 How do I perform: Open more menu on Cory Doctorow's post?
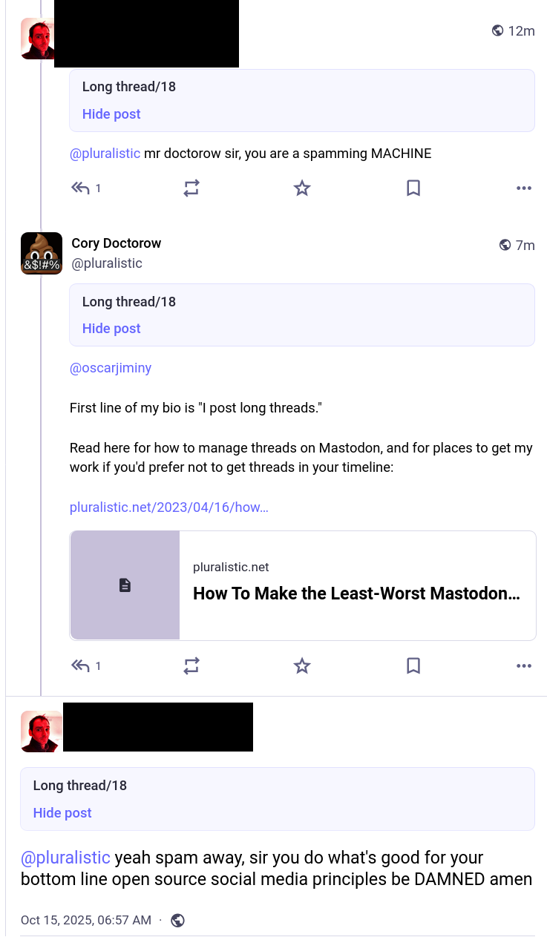[x=524, y=666]
